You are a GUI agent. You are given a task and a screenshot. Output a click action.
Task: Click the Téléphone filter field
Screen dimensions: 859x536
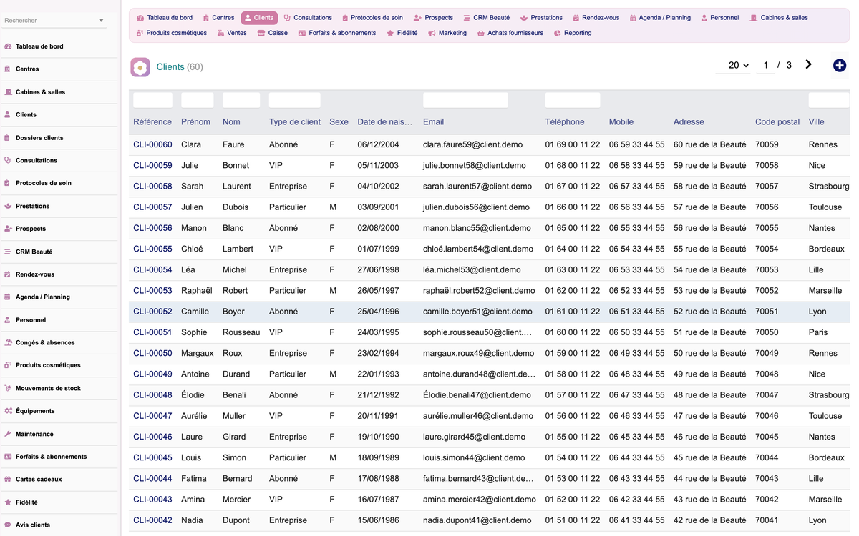pos(573,100)
